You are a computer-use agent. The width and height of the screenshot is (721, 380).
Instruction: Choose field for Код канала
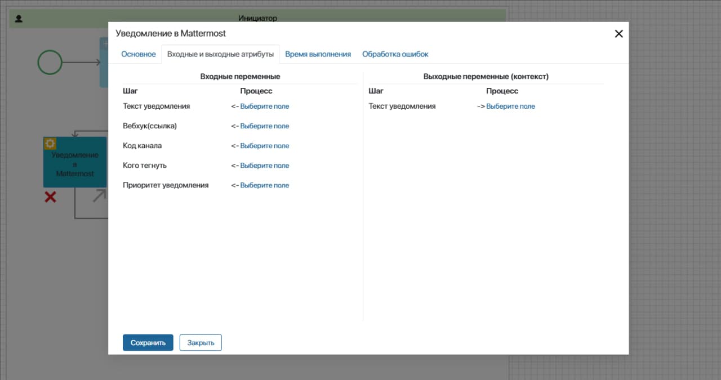coord(264,146)
